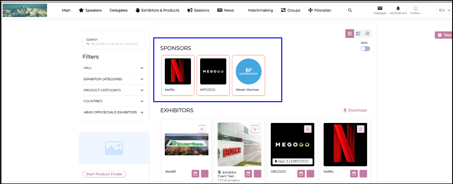Favorite the Netflix exhibitor star
Viewport: 453px width, 184px height.
click(361, 129)
